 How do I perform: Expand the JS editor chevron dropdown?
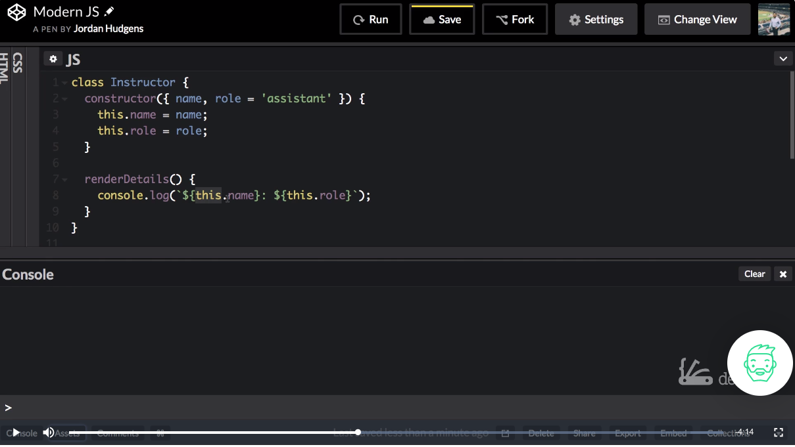click(x=783, y=58)
